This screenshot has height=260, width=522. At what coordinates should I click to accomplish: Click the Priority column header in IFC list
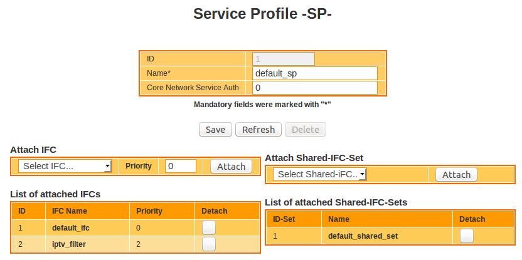coord(149,211)
